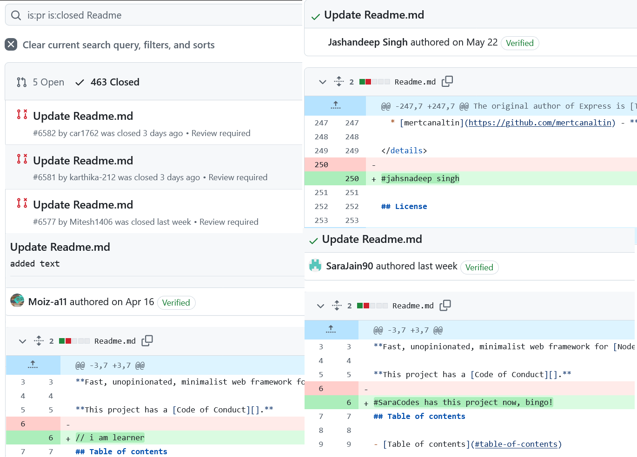Open Jashandeep Singh's 'Update Readme.md' commit title
Screen dimensions: 637x457
click(374, 15)
